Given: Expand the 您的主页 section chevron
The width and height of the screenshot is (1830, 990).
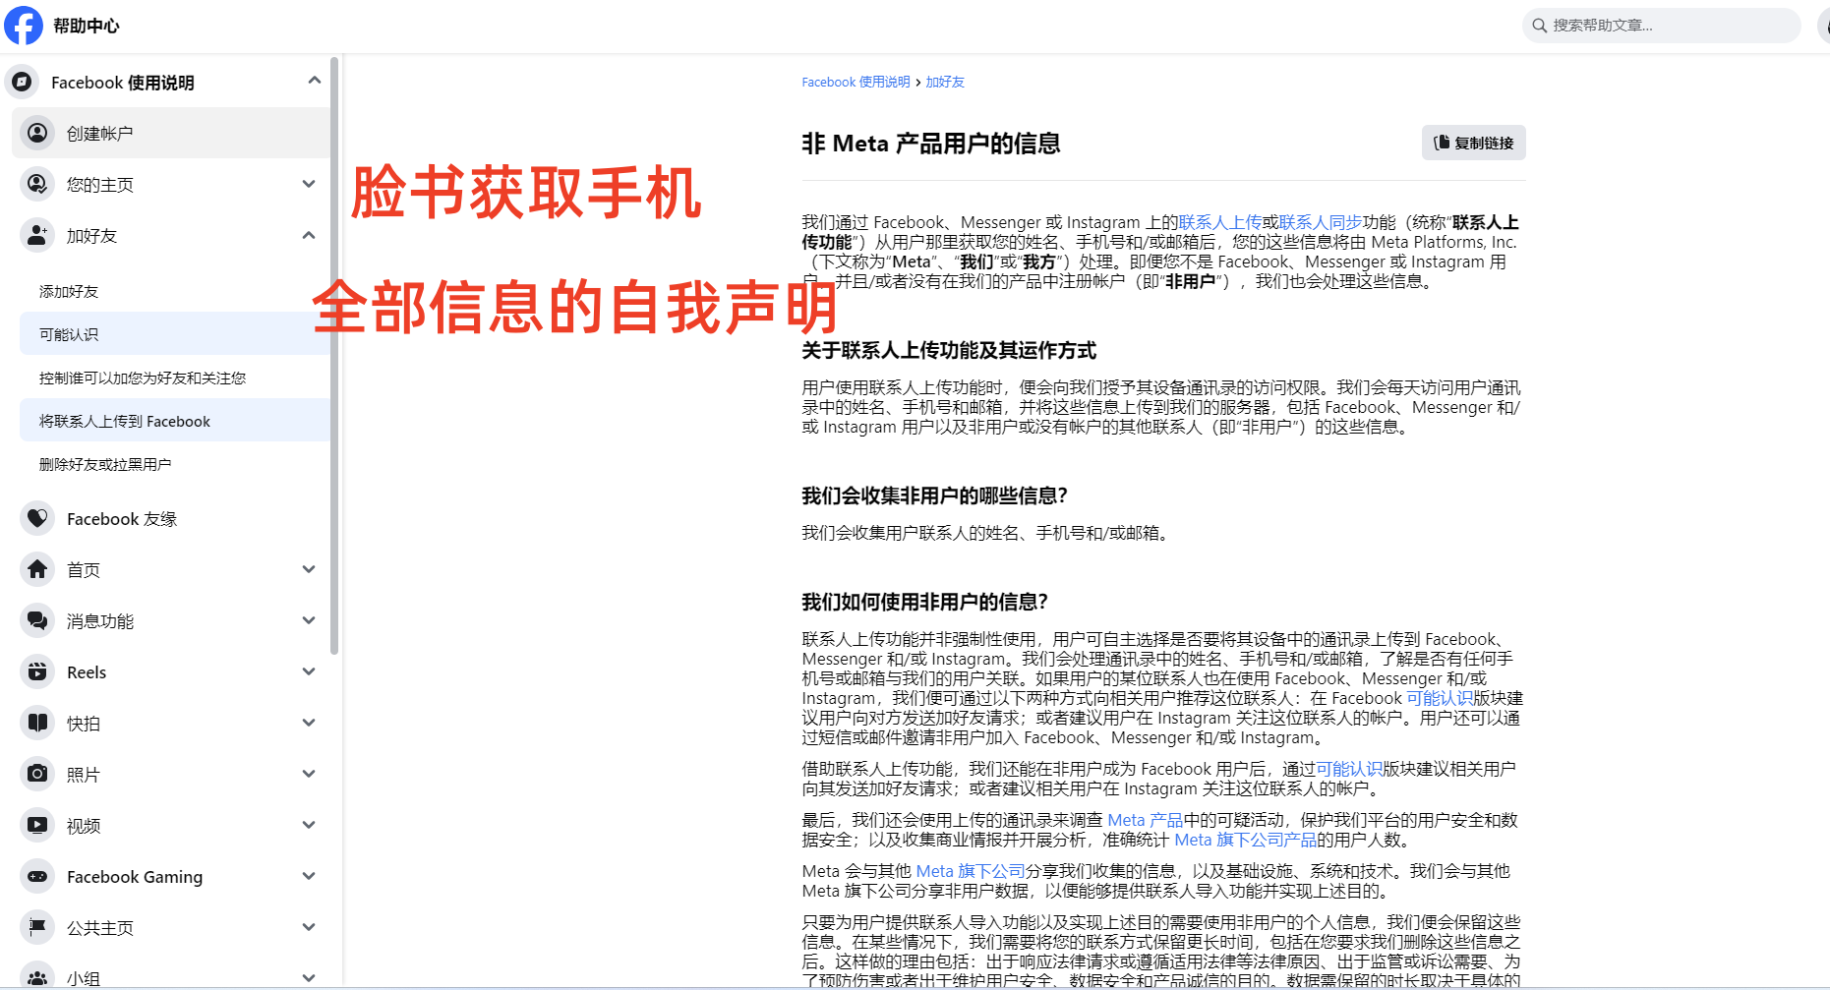Looking at the screenshot, I should (309, 184).
